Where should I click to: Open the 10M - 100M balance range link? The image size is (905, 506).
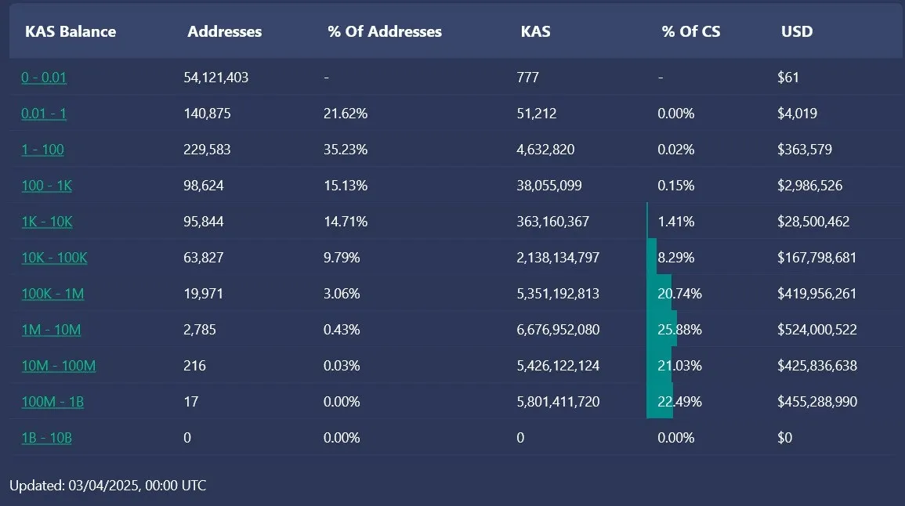pos(58,366)
